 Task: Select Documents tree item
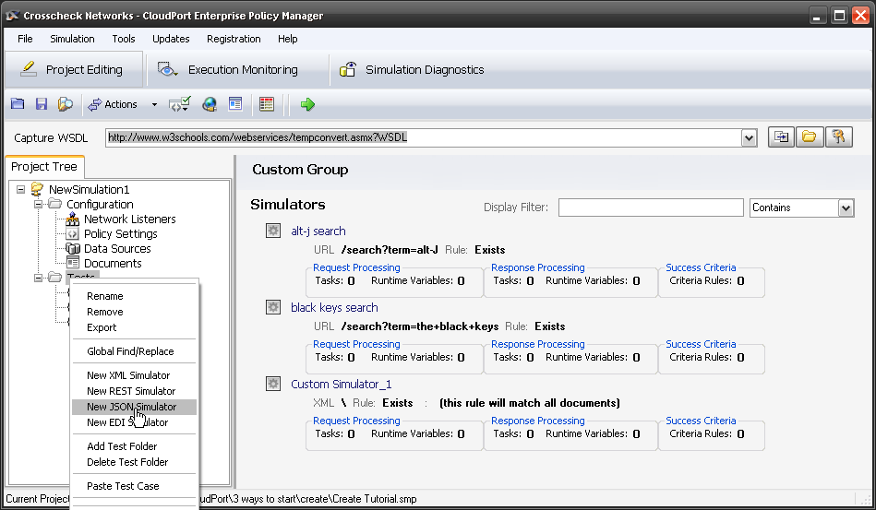(x=113, y=263)
